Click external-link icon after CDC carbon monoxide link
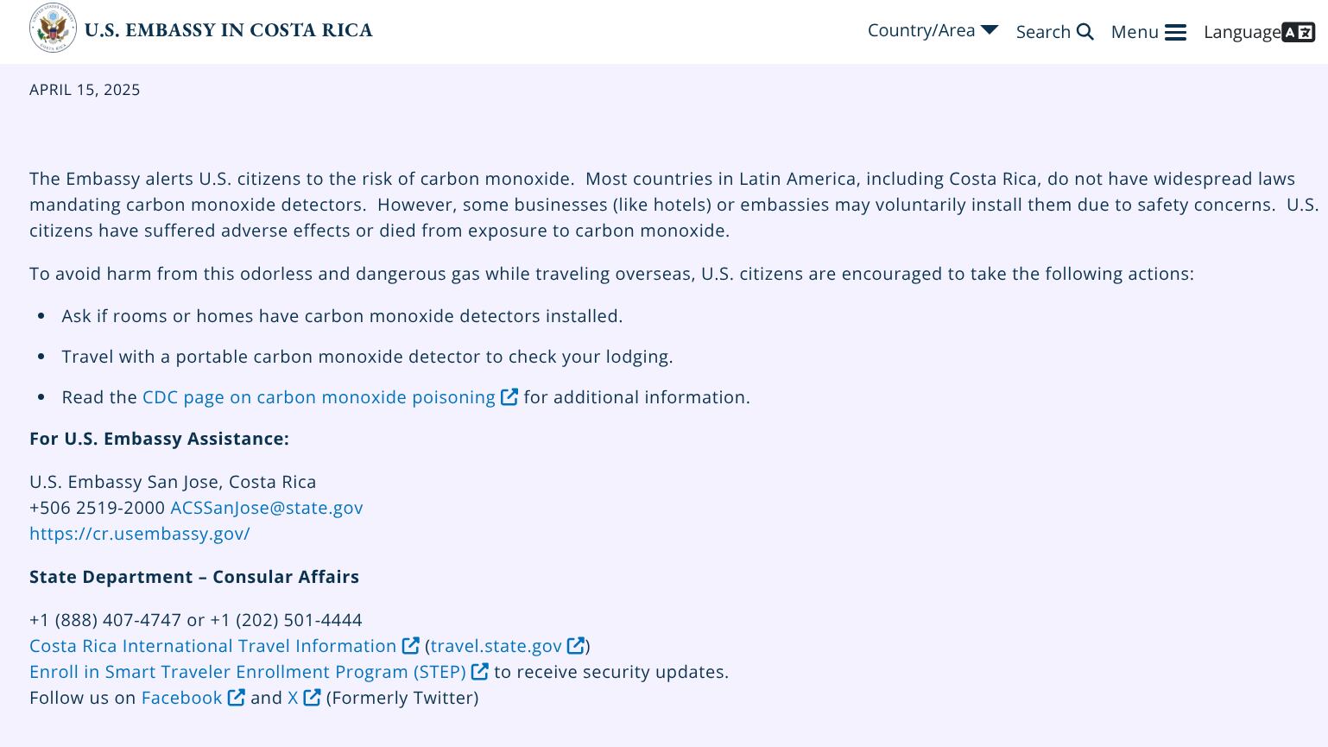1328x747 pixels. click(509, 397)
